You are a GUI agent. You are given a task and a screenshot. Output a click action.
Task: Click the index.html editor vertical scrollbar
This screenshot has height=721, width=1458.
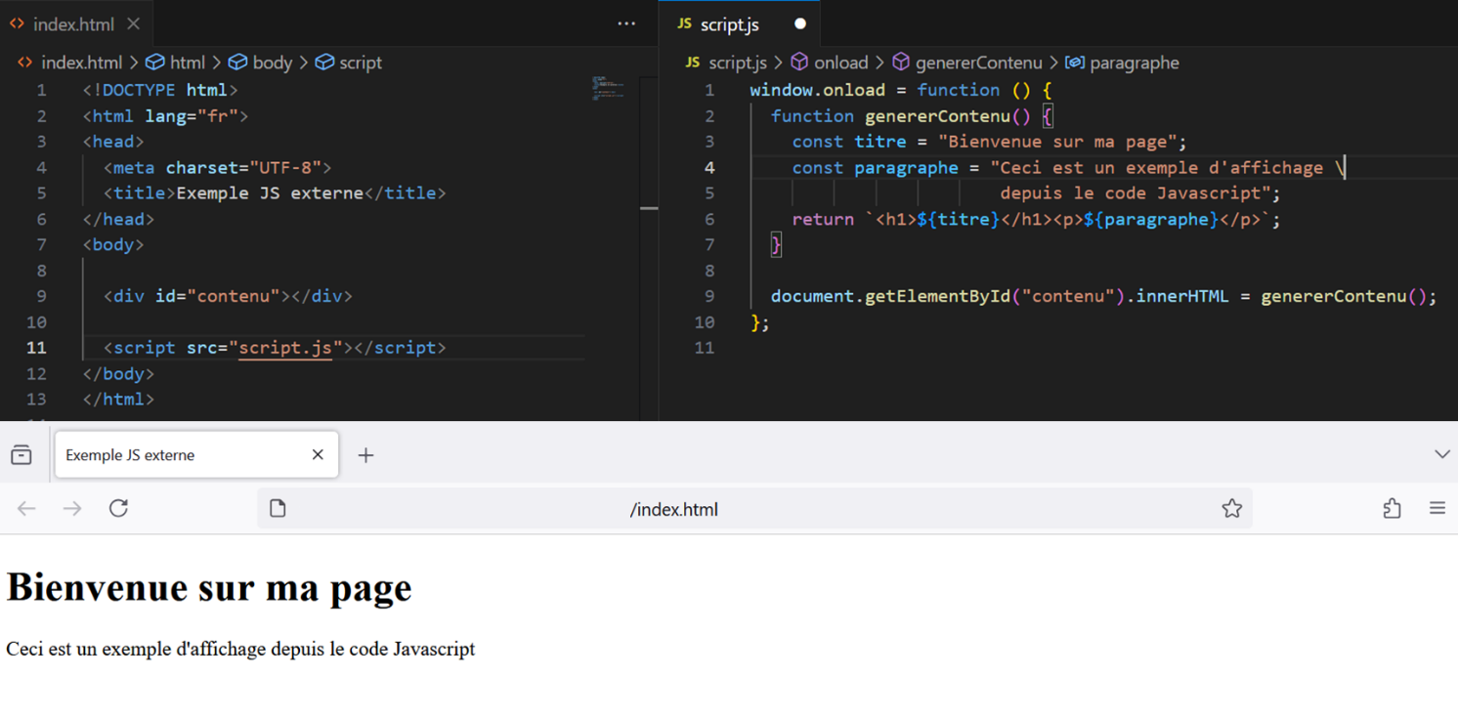tap(649, 248)
